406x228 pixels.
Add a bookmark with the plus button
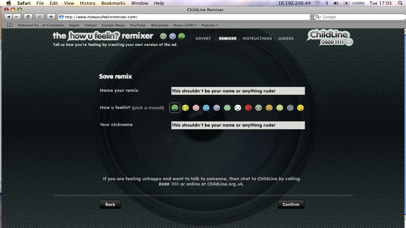point(51,17)
